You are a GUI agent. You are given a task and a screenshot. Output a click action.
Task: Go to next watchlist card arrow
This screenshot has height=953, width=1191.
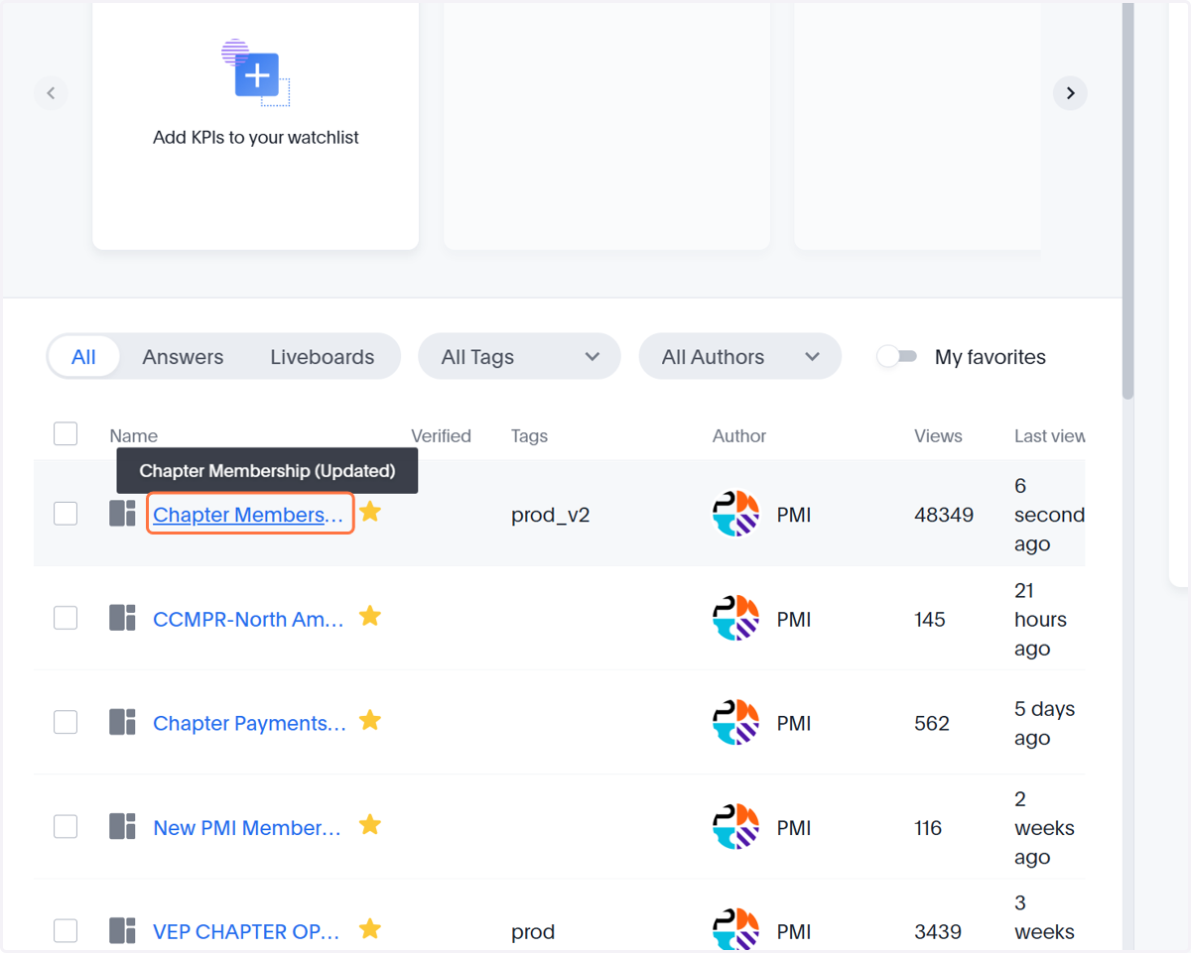(1070, 93)
